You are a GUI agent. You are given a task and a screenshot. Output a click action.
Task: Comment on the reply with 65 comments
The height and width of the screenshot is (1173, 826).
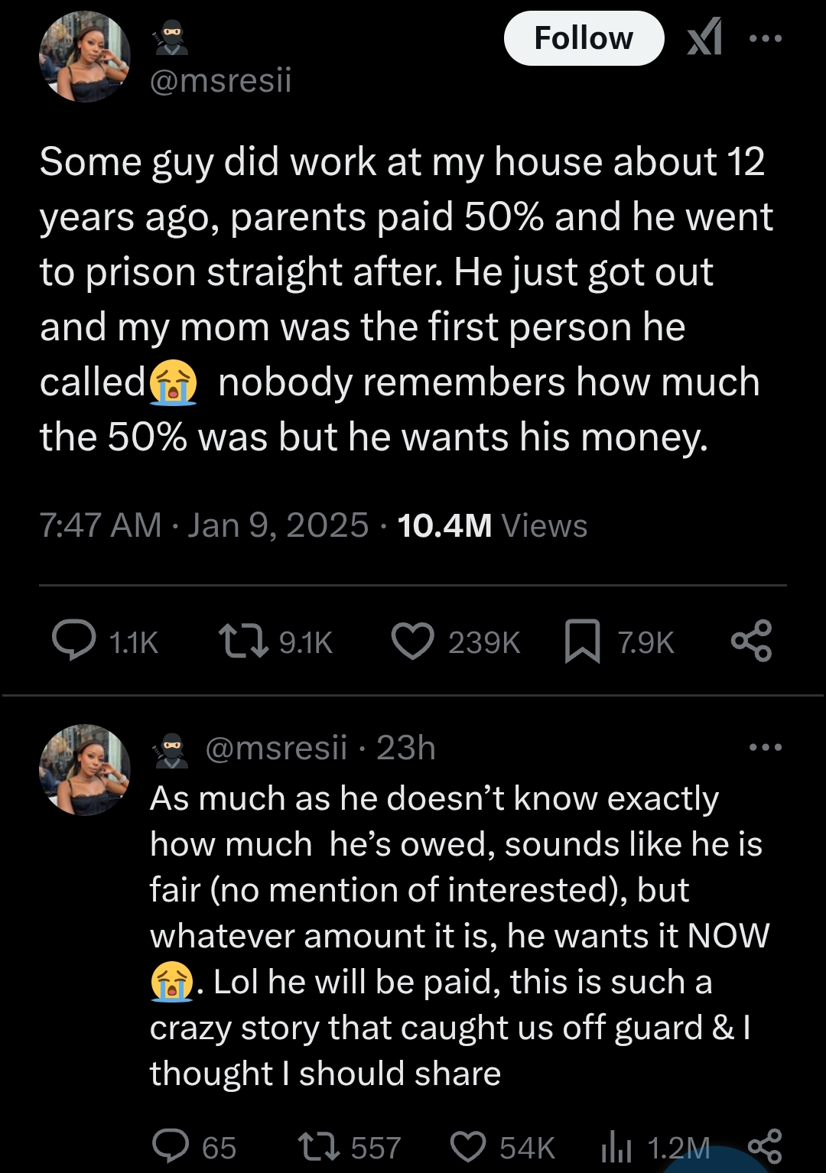point(171,1146)
